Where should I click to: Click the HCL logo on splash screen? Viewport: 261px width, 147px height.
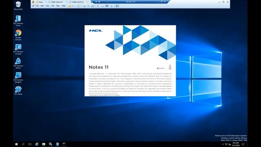[96, 31]
